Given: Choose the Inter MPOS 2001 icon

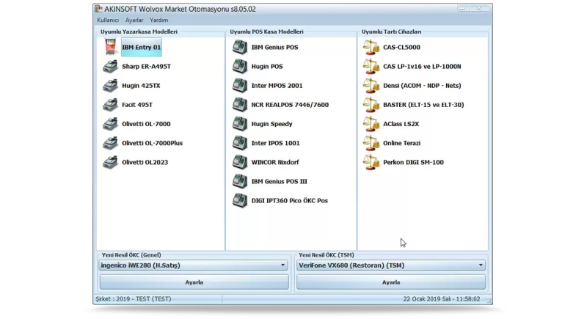Looking at the screenshot, I should pos(240,86).
